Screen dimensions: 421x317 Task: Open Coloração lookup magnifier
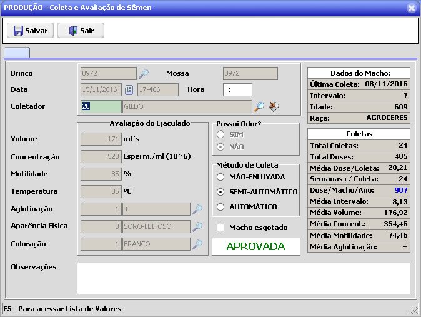coord(197,244)
